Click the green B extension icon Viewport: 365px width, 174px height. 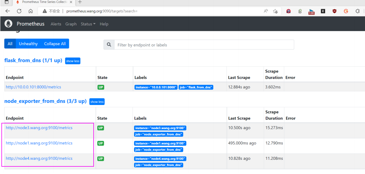[300, 11]
